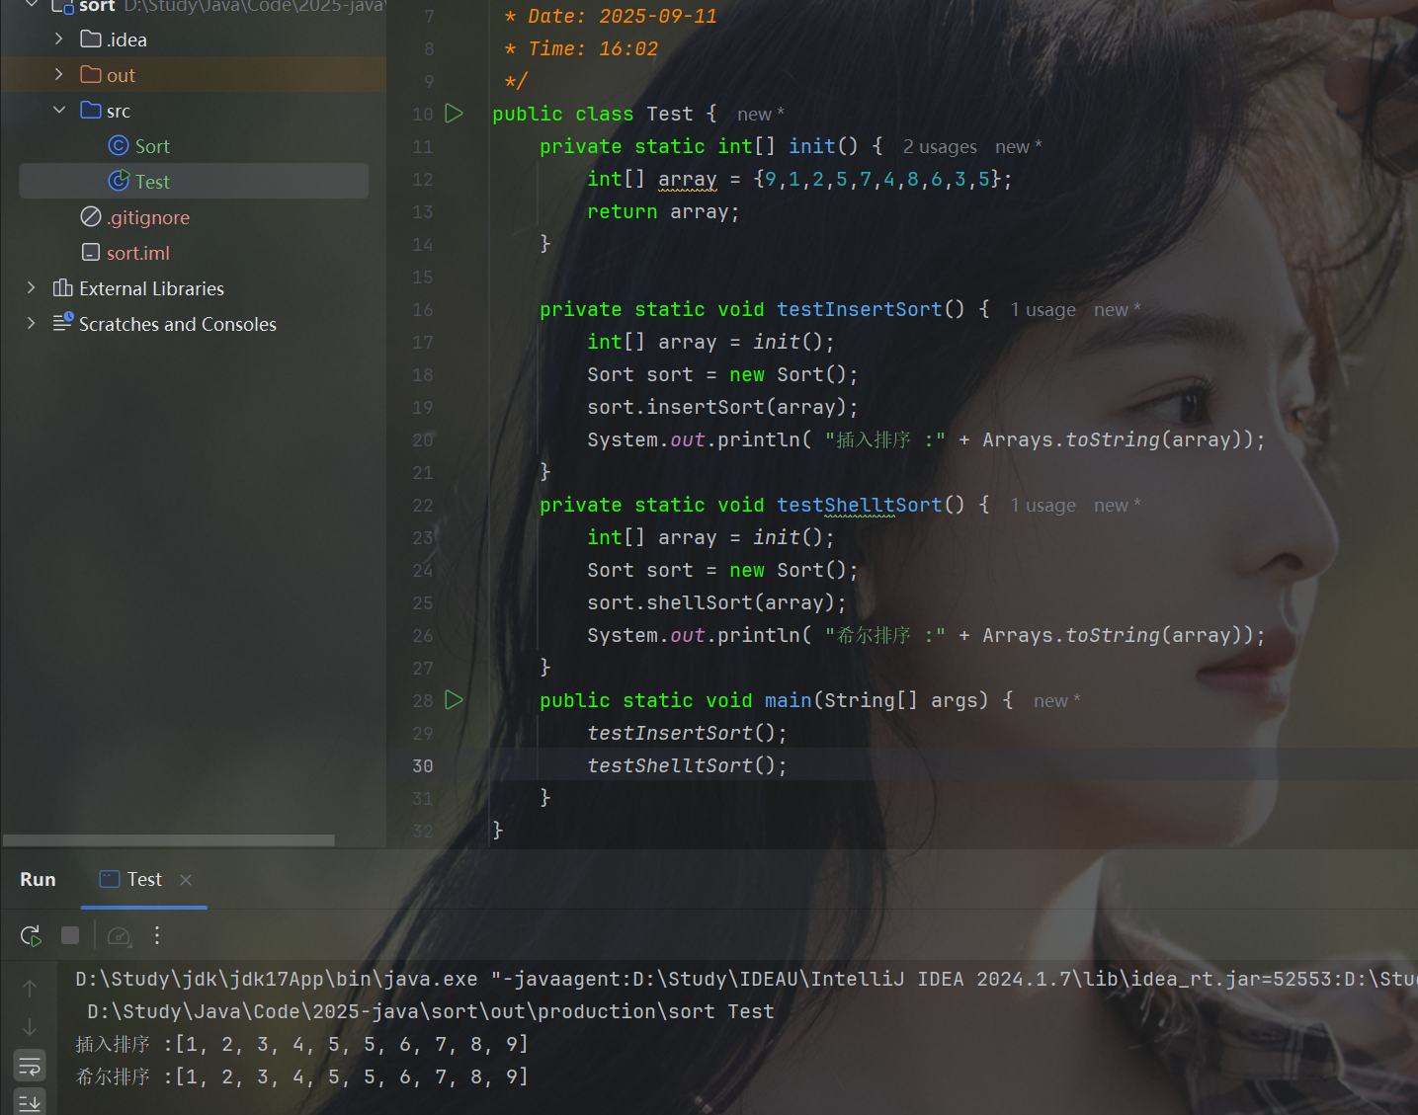Select External Libraries in project tree
This screenshot has height=1115, width=1418.
[x=138, y=288]
